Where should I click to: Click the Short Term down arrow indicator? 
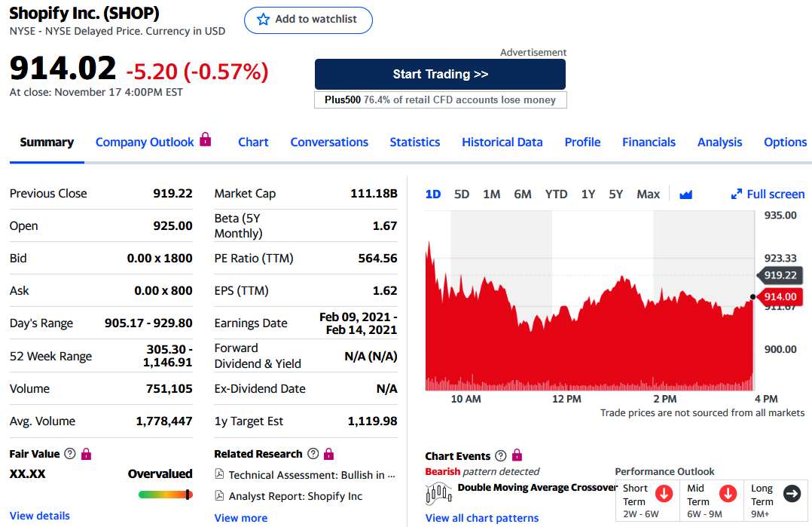coord(664,494)
